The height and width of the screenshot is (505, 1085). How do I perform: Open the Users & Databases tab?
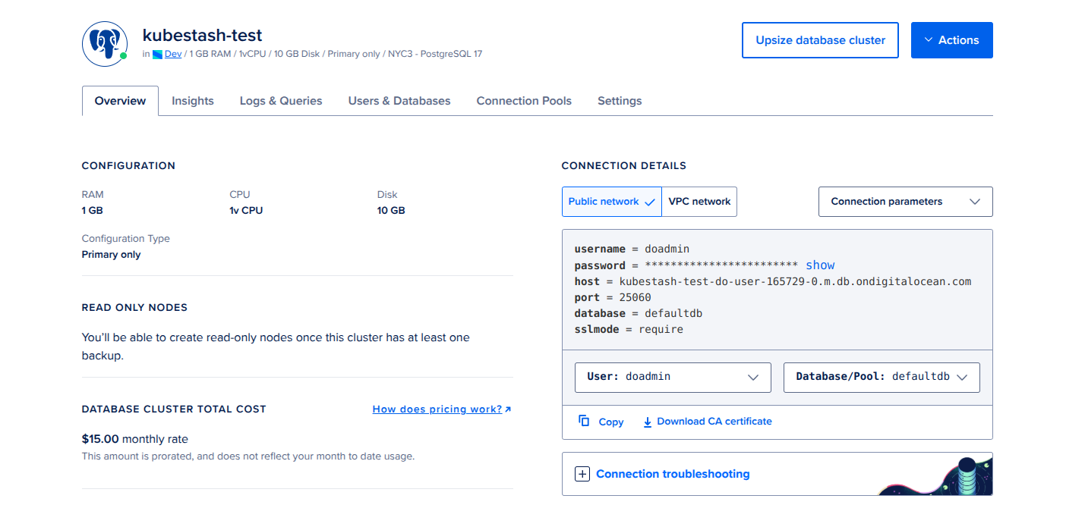[399, 100]
